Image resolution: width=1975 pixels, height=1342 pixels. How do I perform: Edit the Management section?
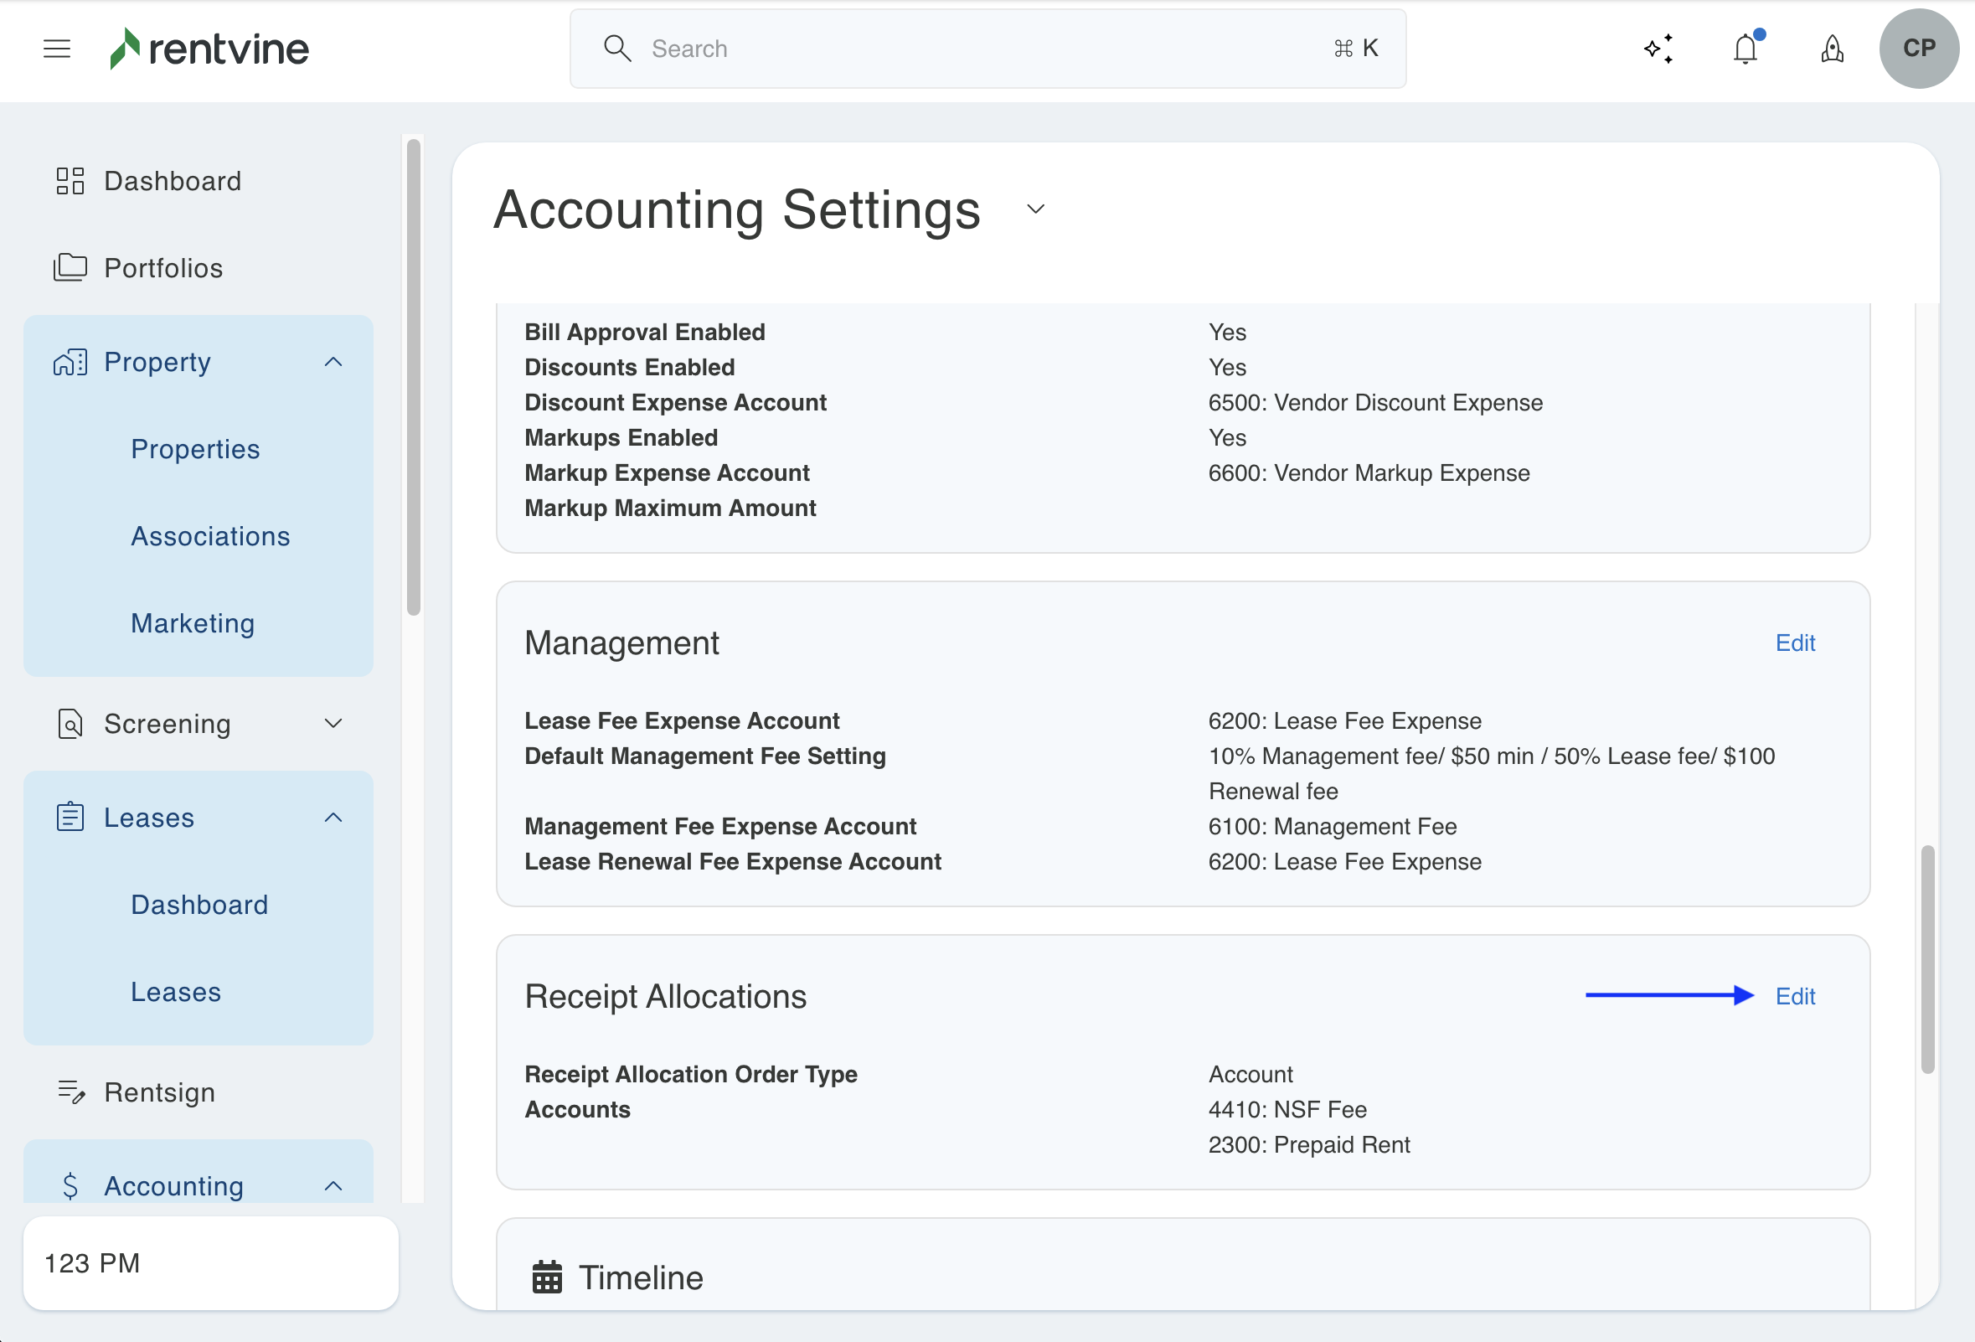click(1795, 643)
